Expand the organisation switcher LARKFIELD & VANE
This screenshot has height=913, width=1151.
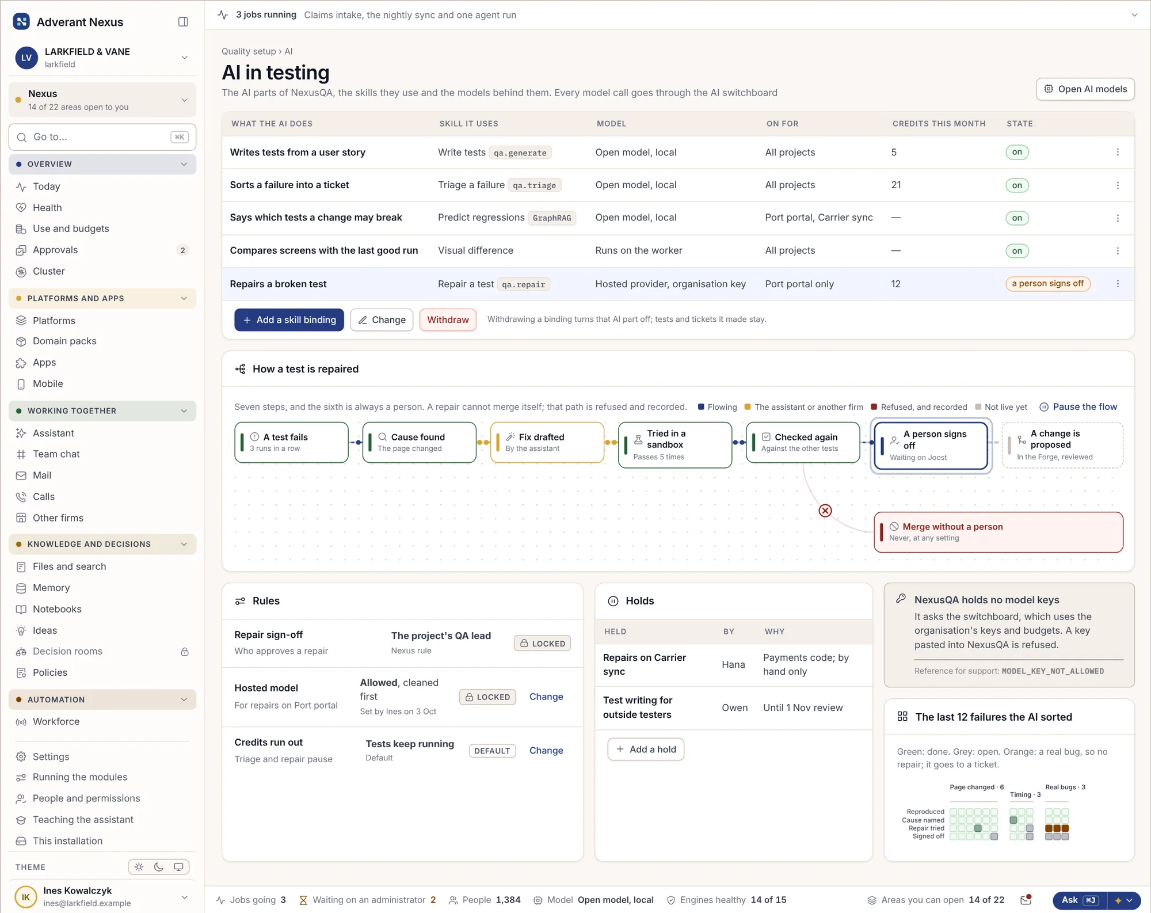coord(102,58)
